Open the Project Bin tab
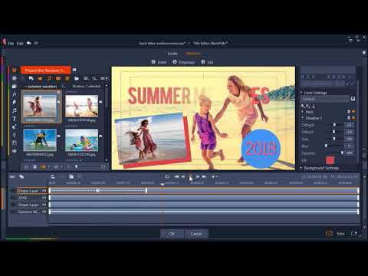This screenshot has width=368, height=276. pos(45,70)
